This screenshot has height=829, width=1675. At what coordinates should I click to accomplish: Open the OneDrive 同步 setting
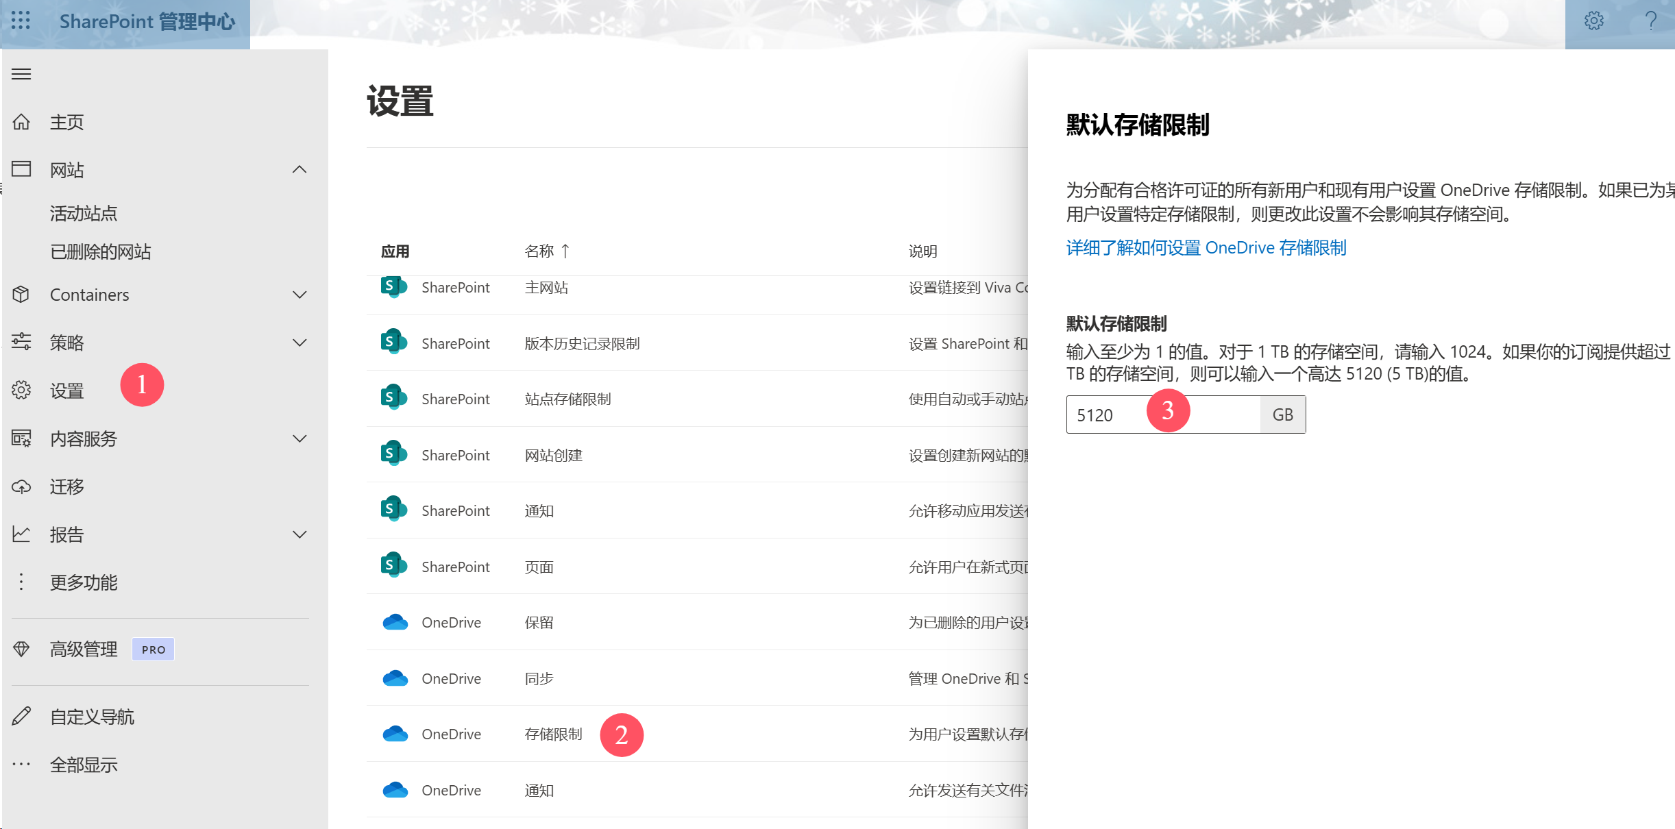(x=539, y=678)
